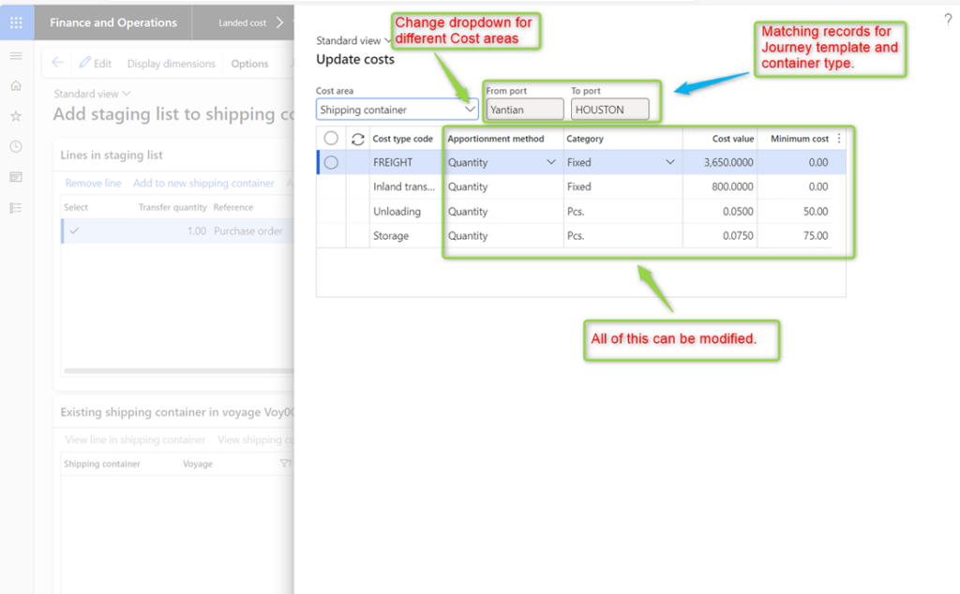The width and height of the screenshot is (960, 594).
Task: Click the refresh icon in grid header
Action: [357, 139]
